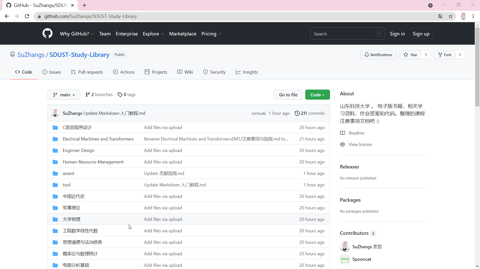The height and width of the screenshot is (269, 480).
Task: Switch to the Issues tab
Action: tap(51, 72)
